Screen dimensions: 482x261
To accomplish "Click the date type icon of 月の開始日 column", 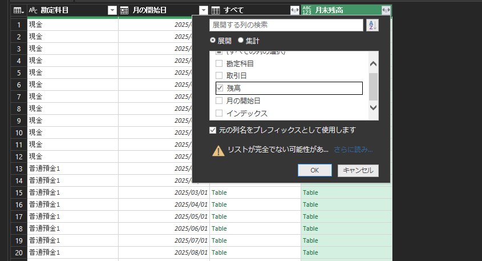I will (x=124, y=10).
